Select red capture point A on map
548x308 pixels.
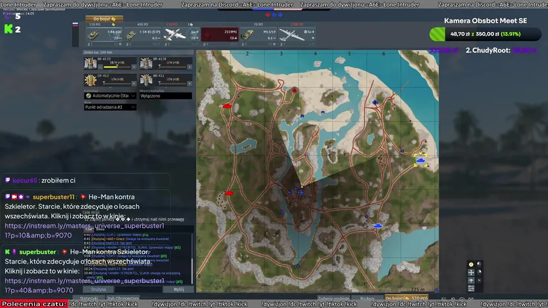click(x=295, y=90)
